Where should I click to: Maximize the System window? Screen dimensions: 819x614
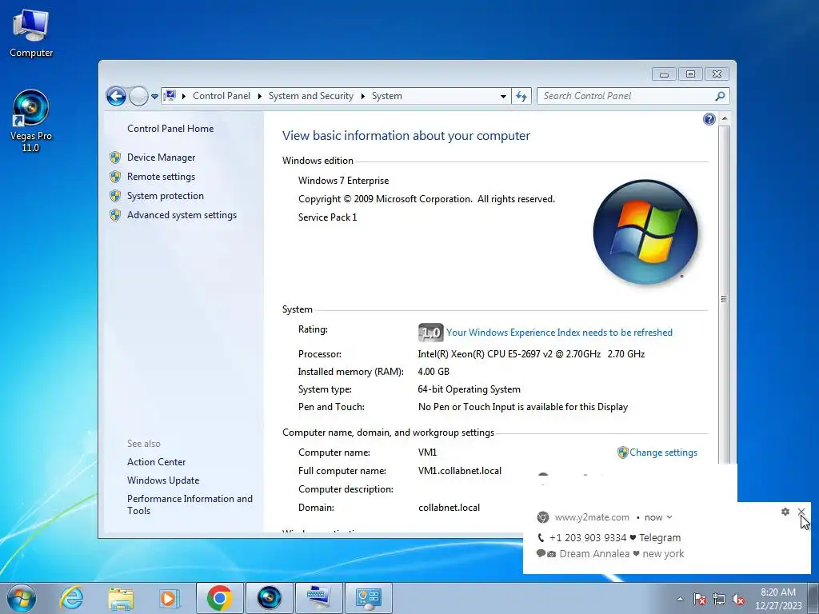[x=690, y=74]
